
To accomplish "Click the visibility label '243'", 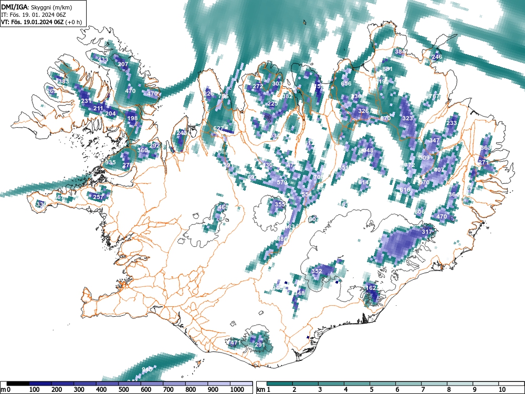I will tap(182, 133).
